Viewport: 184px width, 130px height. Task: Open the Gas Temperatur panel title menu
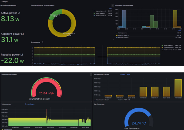[99, 104]
